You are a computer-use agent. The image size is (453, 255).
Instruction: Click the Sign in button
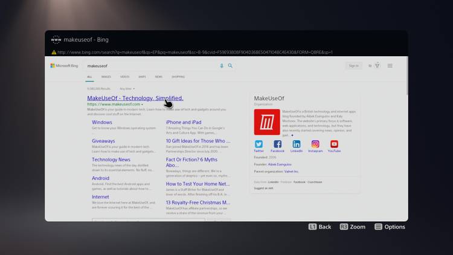(353, 65)
